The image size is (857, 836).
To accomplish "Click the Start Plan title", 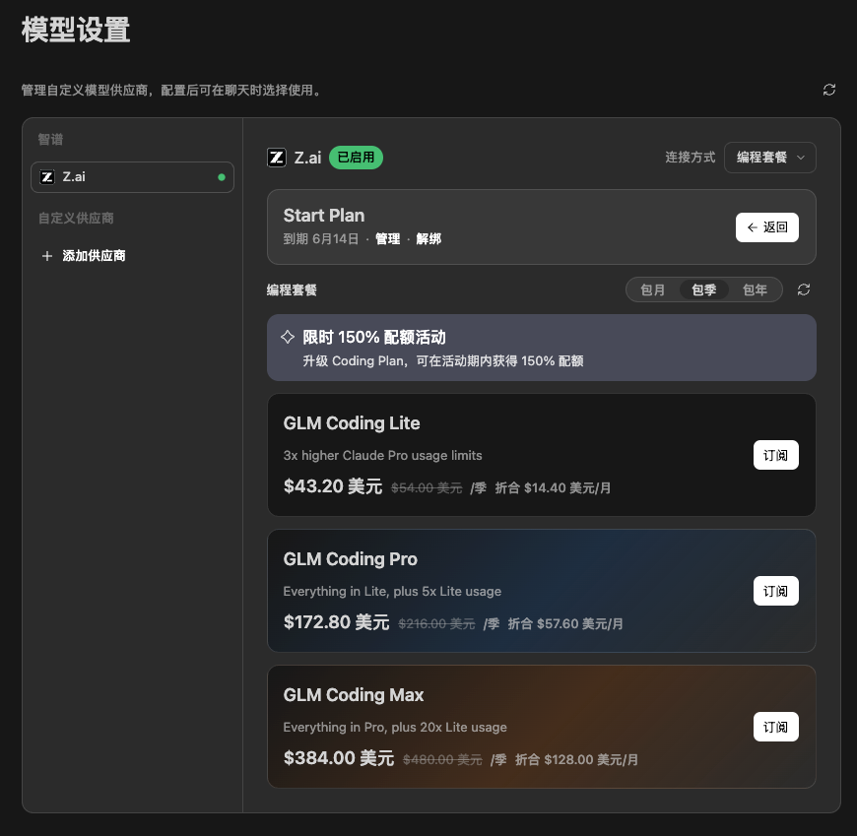I will (323, 216).
